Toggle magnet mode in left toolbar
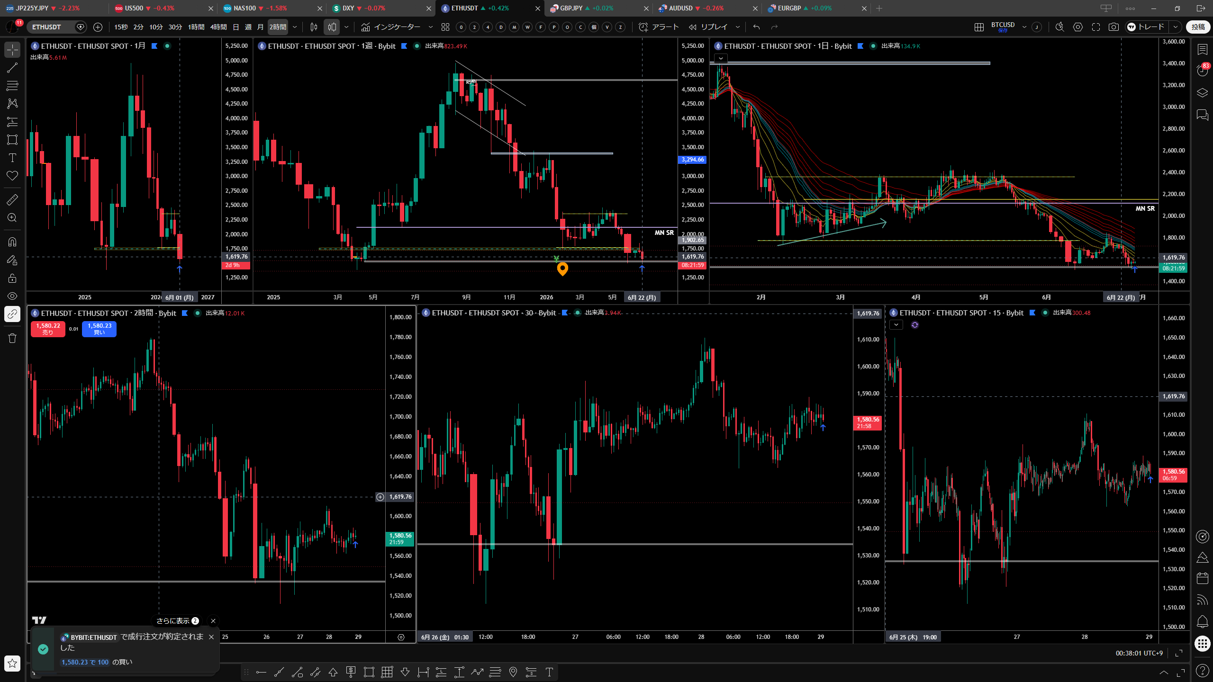 pos(12,242)
